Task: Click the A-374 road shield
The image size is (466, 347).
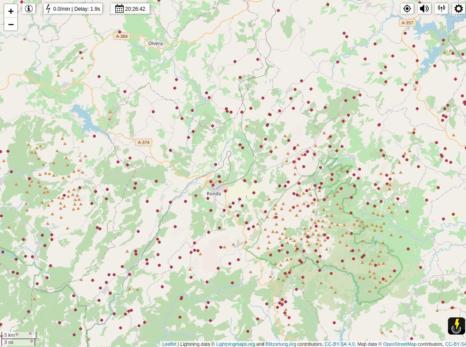Action: 144,142
